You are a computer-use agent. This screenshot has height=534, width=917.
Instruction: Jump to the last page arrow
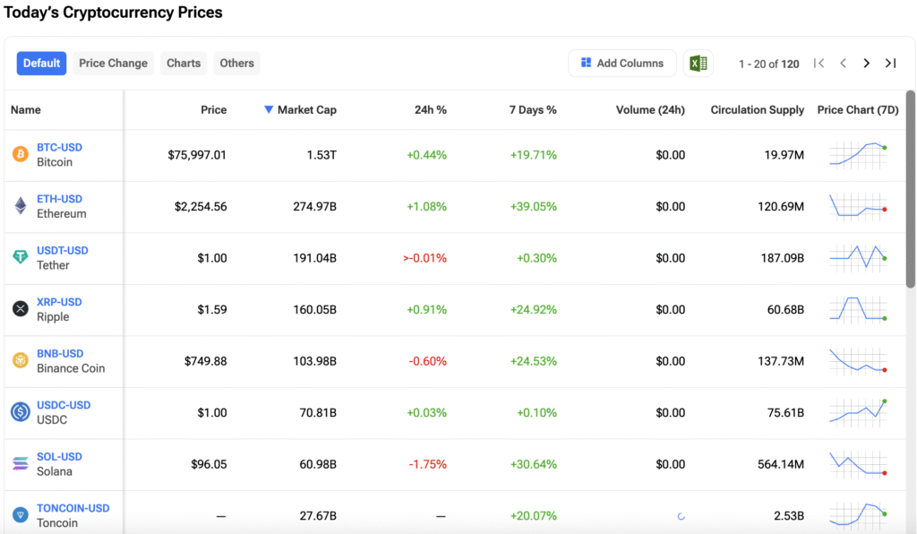point(890,64)
